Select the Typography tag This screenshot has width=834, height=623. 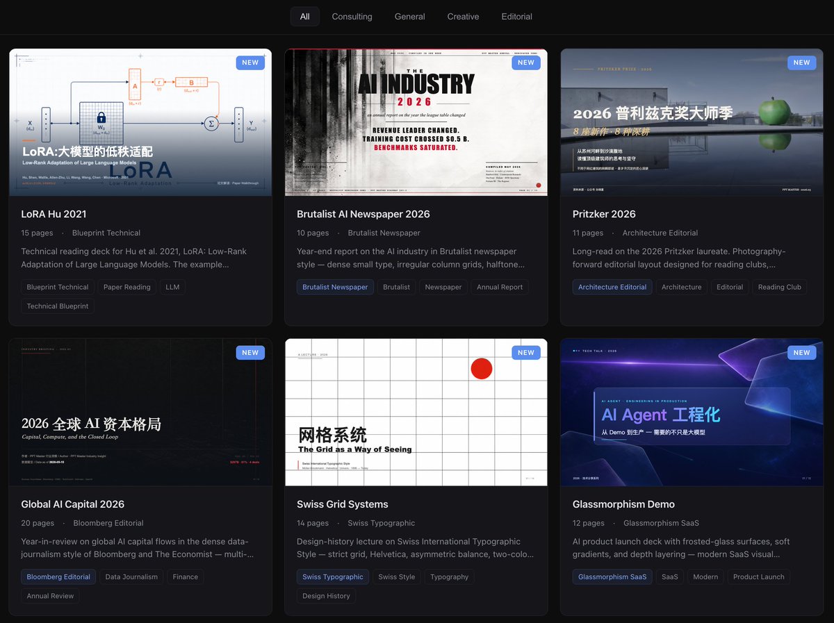coord(450,576)
